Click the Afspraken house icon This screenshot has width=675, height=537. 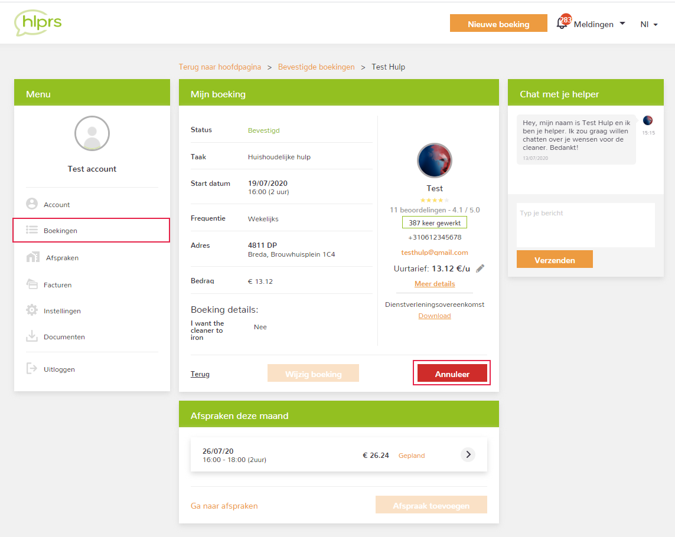point(32,257)
